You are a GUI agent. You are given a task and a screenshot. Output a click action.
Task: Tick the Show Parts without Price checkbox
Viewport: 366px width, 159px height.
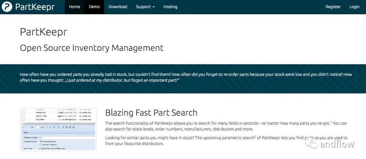click(40, 149)
